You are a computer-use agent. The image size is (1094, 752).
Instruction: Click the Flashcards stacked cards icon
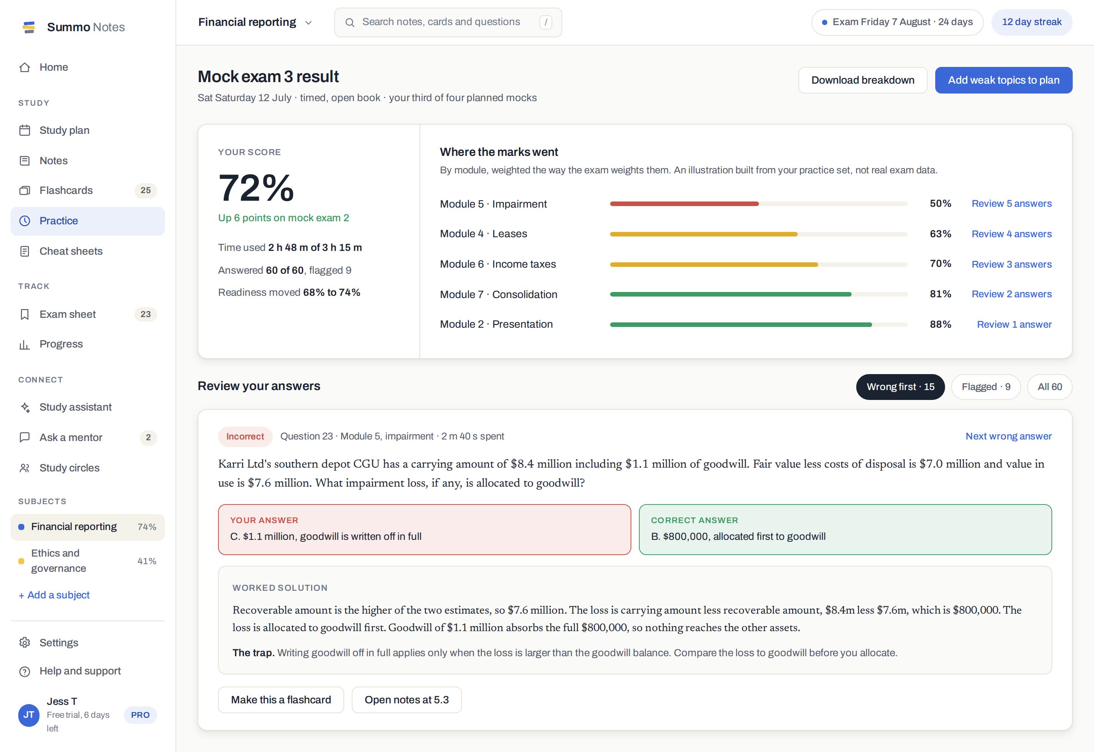[25, 190]
